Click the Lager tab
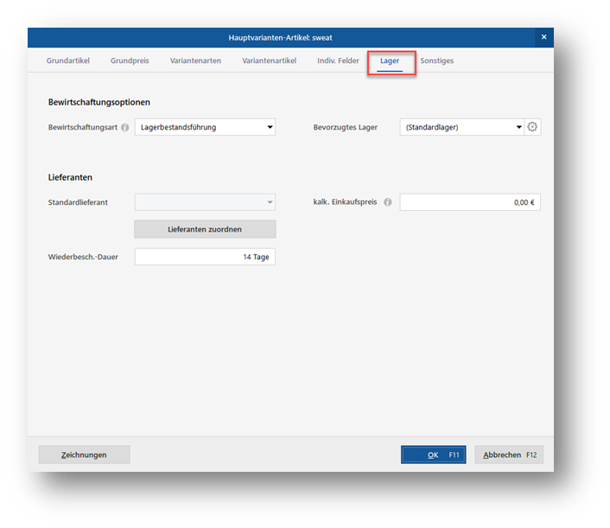610x528 pixels. pos(390,61)
